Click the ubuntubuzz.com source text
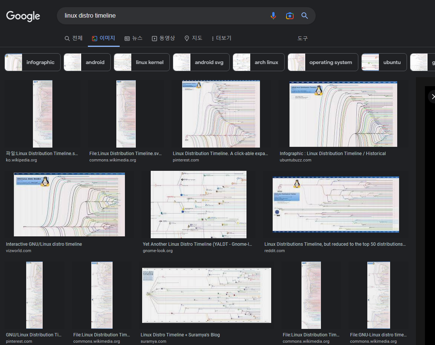Viewport: 435px width, 345px height. 295,160
